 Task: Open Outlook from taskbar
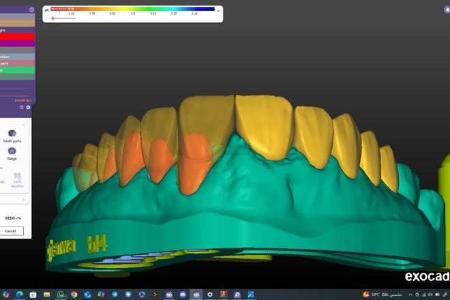click(x=87, y=295)
